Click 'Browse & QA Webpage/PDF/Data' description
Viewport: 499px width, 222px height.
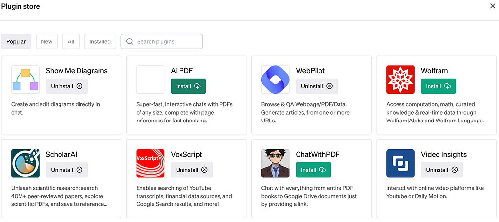(305, 112)
